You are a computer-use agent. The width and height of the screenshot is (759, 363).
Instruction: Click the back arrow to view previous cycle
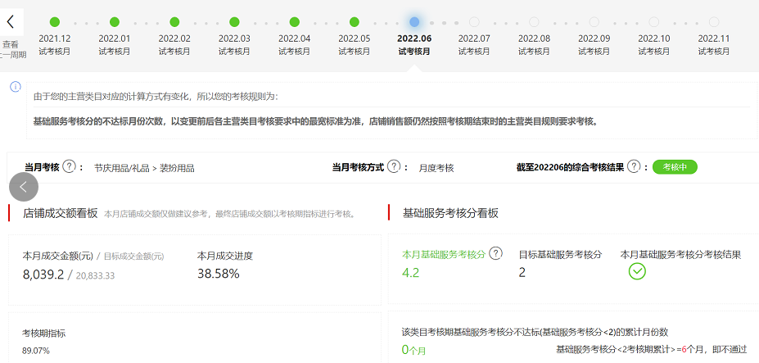pyautogui.click(x=11, y=22)
